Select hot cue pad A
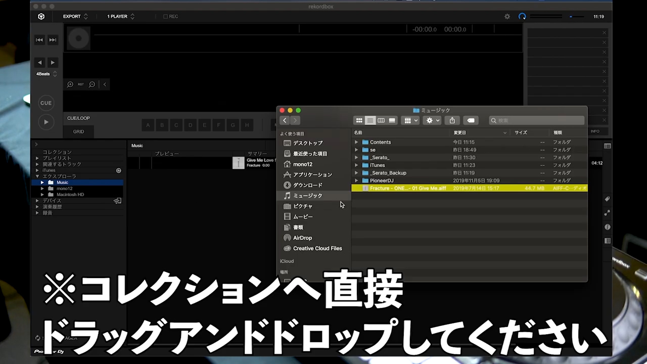The width and height of the screenshot is (647, 364). [x=148, y=125]
